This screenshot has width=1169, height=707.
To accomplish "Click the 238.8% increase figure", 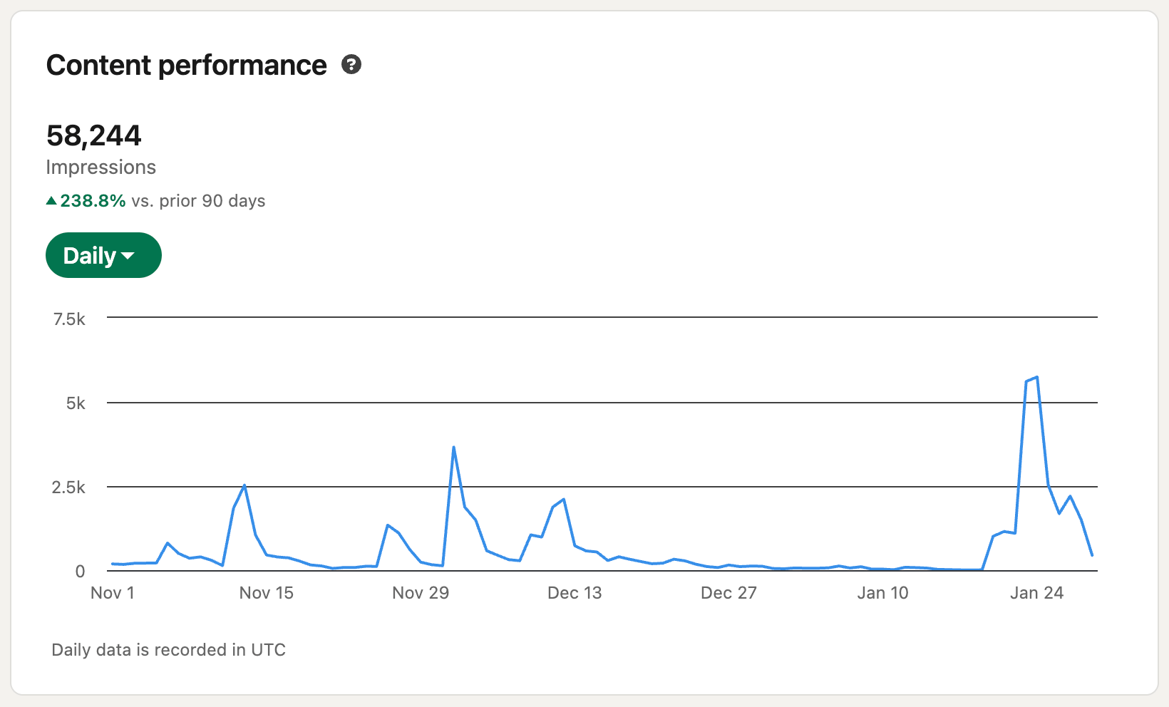I will [x=93, y=201].
